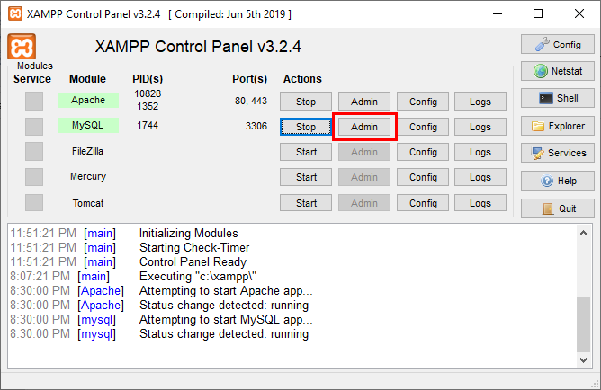Image resolution: width=601 pixels, height=390 pixels.
Task: Click 'Attempting to start MySQL app...' log line
Action: pos(226,320)
